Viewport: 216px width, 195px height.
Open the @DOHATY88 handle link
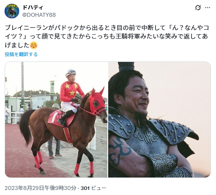[39, 15]
